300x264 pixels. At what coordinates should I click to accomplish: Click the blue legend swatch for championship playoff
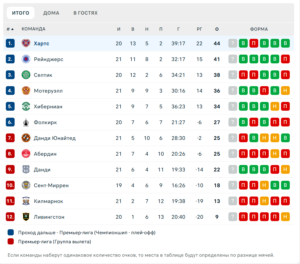[11, 233]
